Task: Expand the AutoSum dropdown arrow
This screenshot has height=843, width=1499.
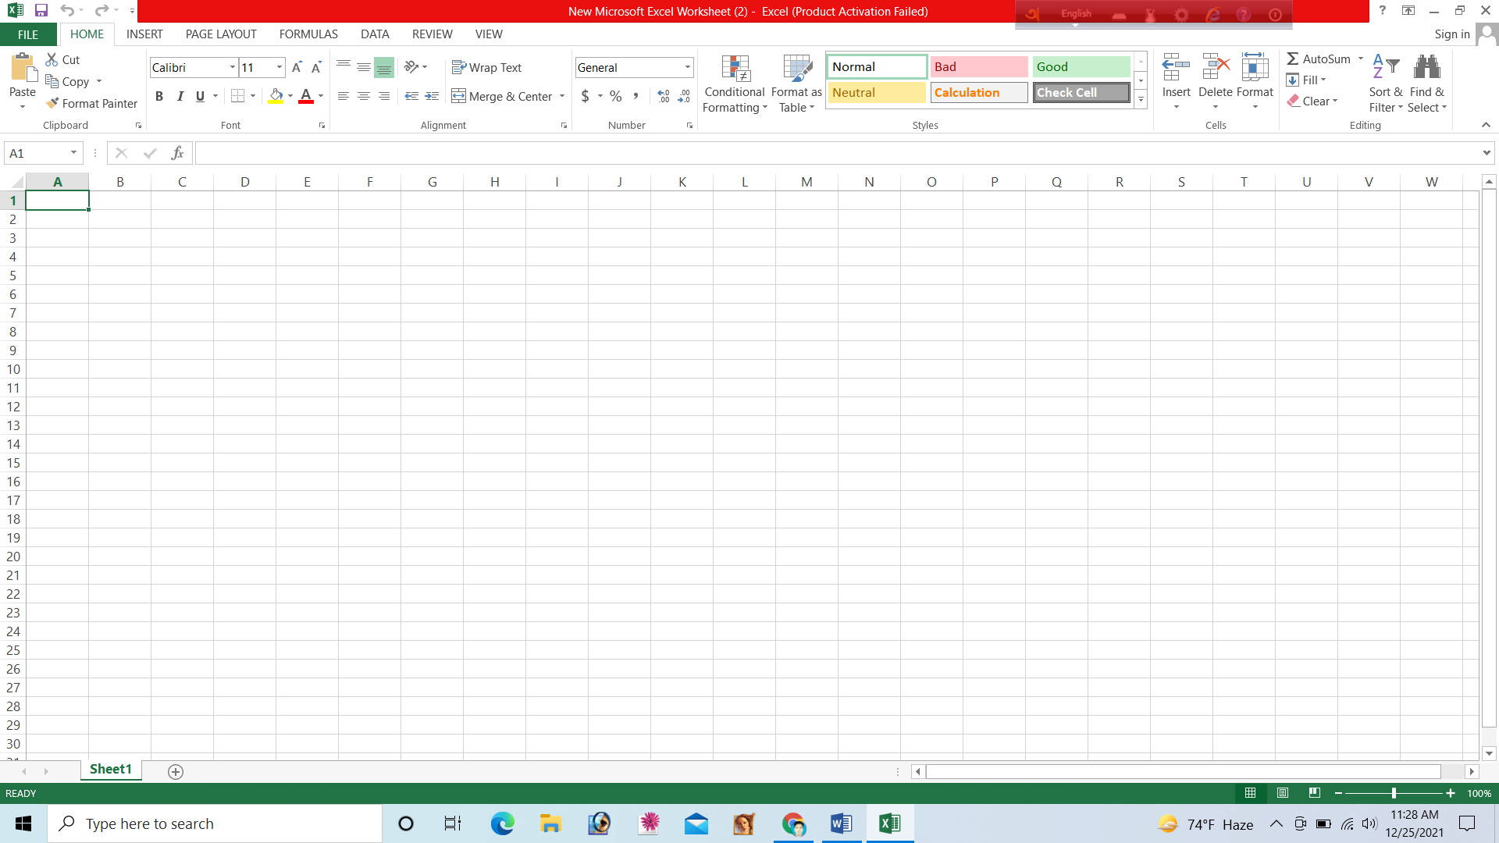Action: 1361,59
